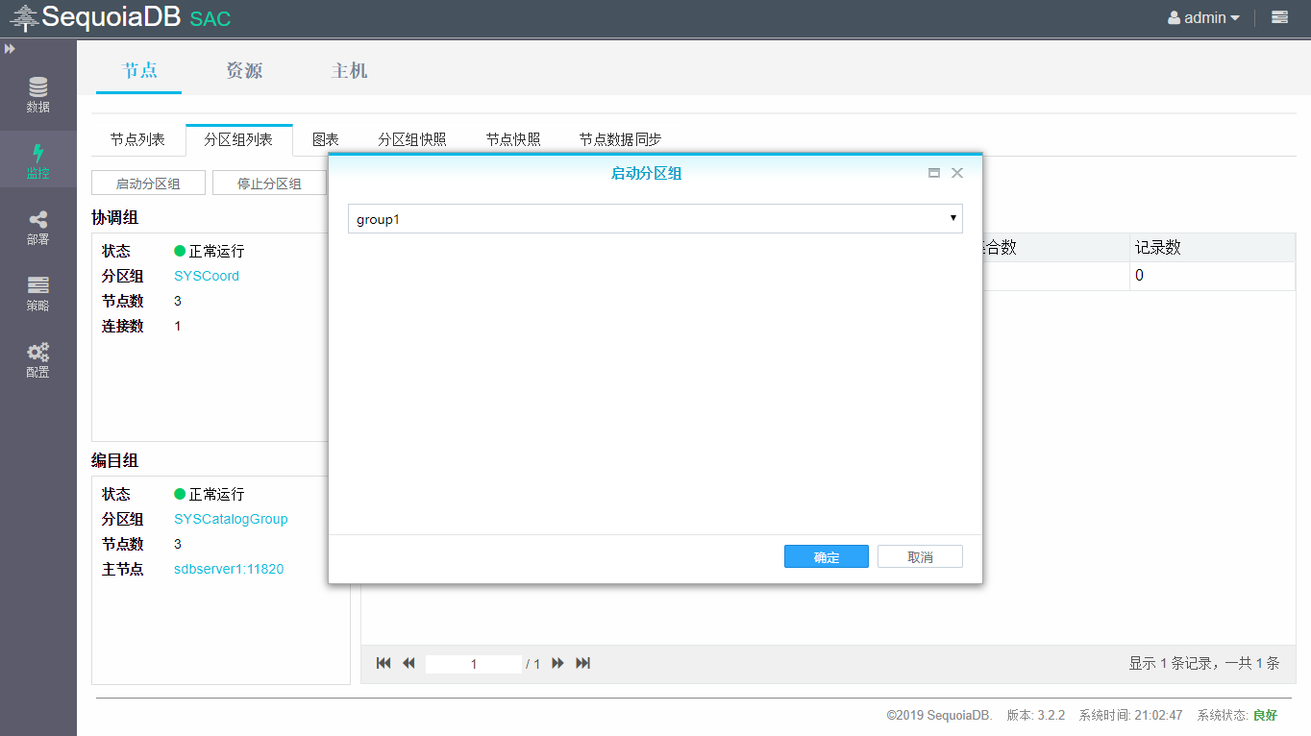The width and height of the screenshot is (1311, 736).
Task: Open the 分区组快照 sub-tab
Action: tap(414, 138)
